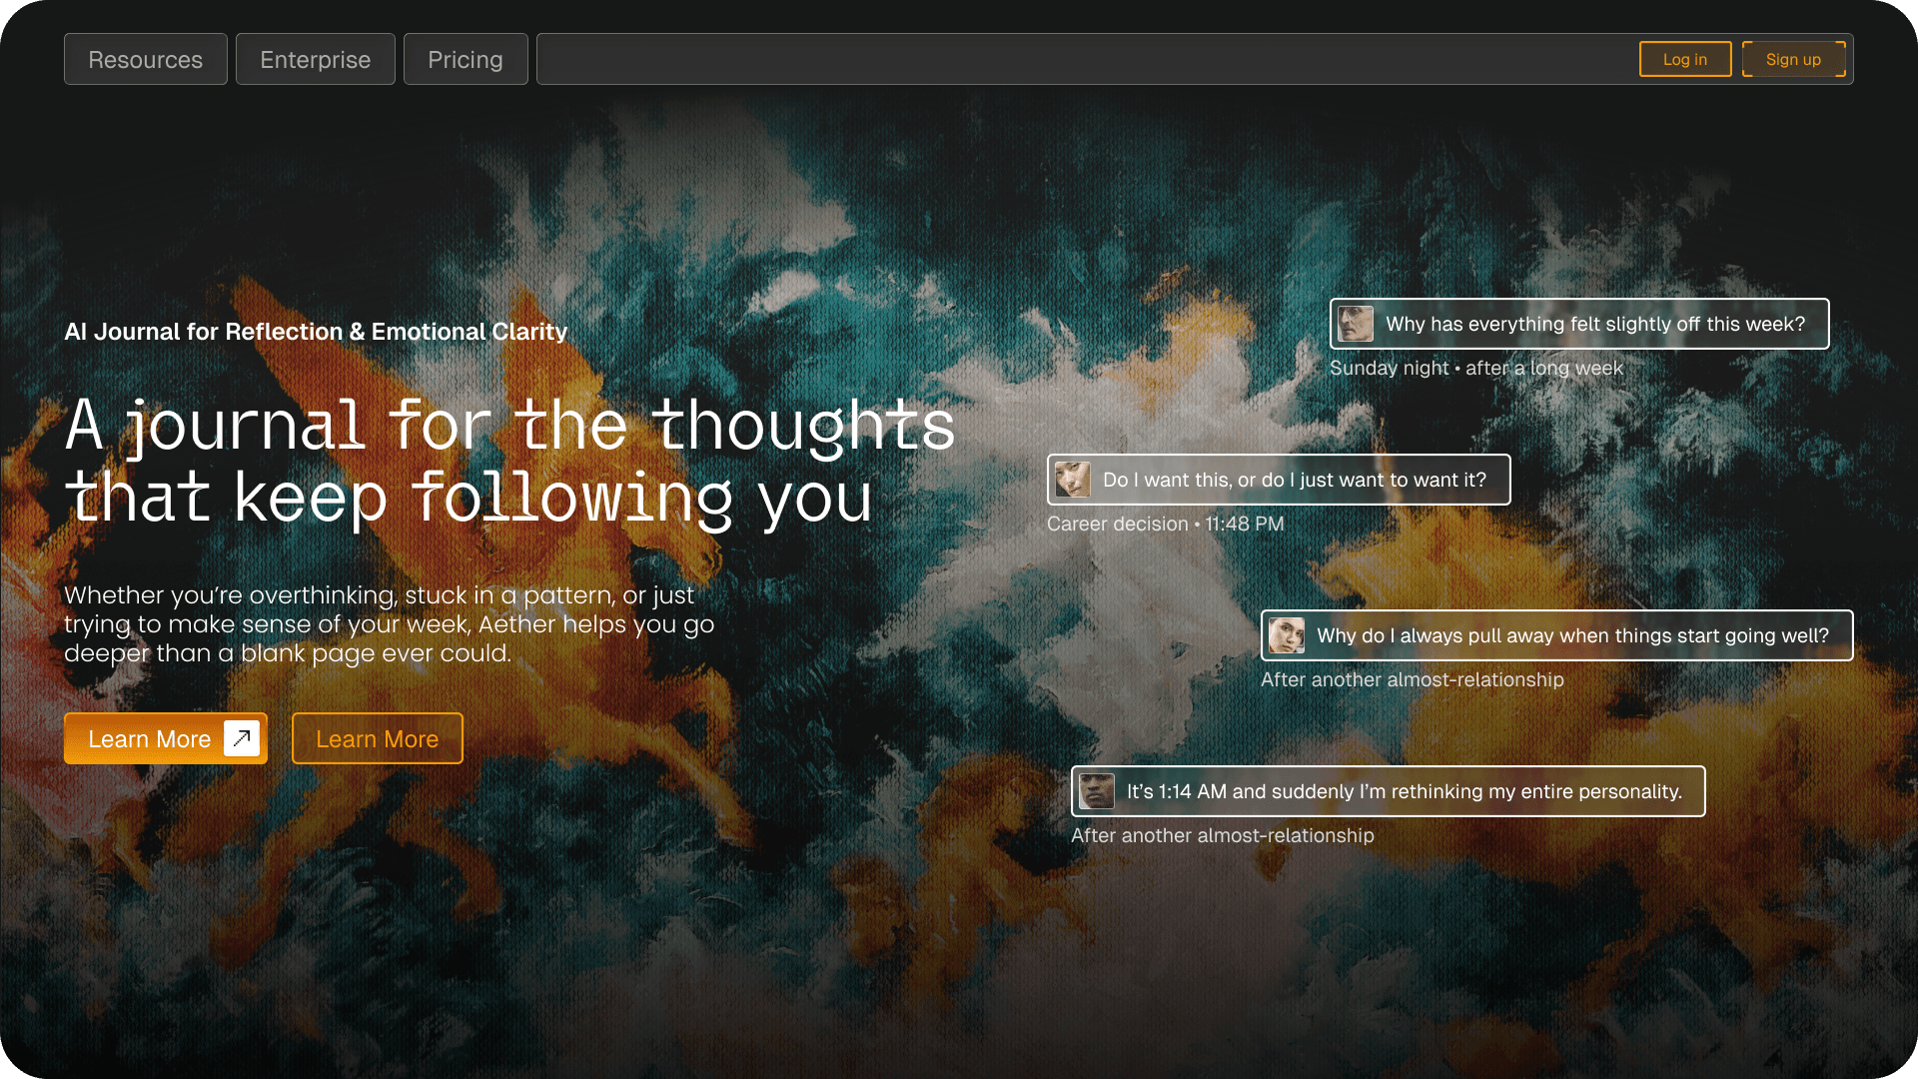The height and width of the screenshot is (1079, 1918).
Task: Select 'Why do I always pull away' prompt card
Action: coord(1572,635)
